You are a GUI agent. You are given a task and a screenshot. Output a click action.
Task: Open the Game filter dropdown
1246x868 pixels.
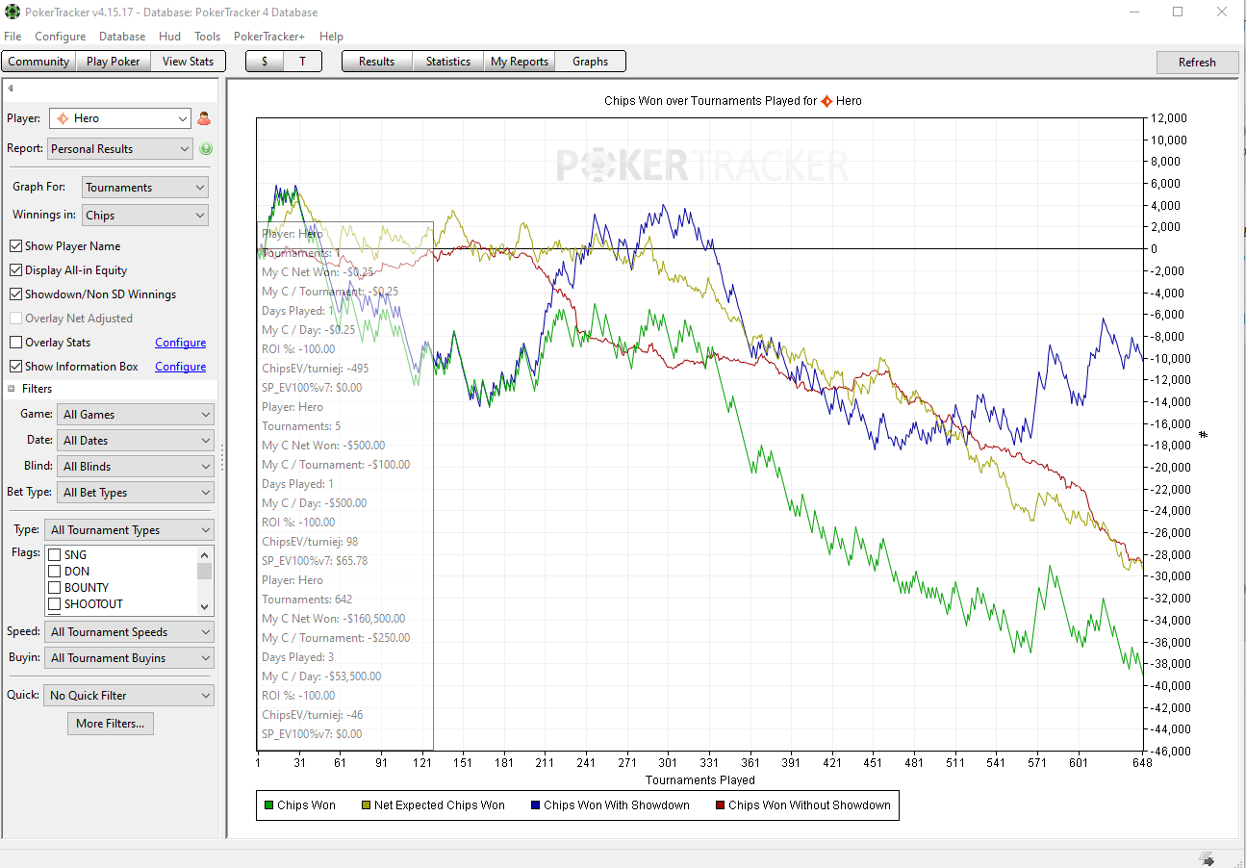click(x=136, y=415)
